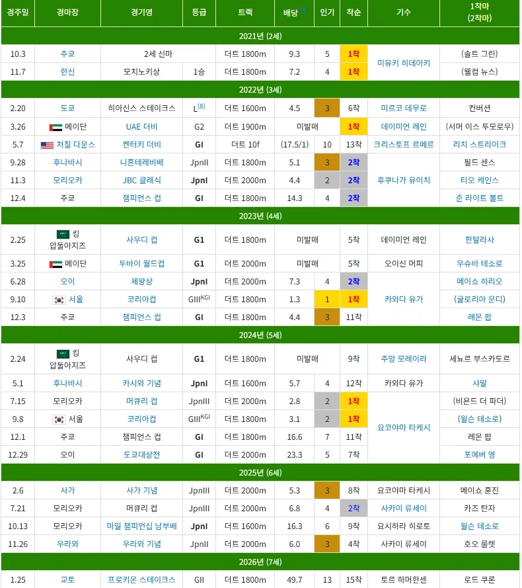Viewport: 522px width, 588px height.
Task: Open the 리치 스트라이크 link
Action: pyautogui.click(x=479, y=144)
